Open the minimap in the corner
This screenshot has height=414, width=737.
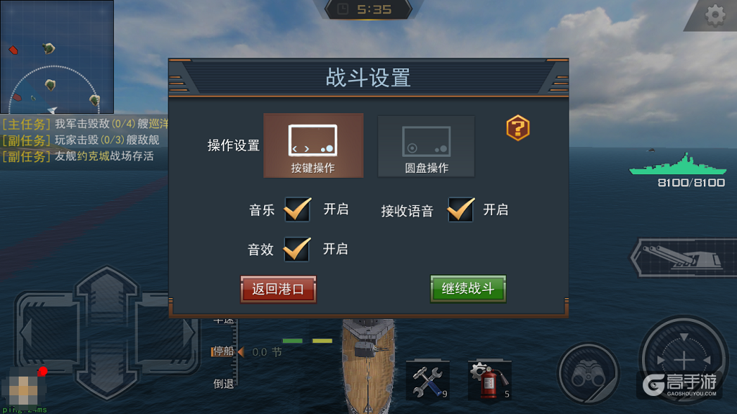pyautogui.click(x=57, y=56)
